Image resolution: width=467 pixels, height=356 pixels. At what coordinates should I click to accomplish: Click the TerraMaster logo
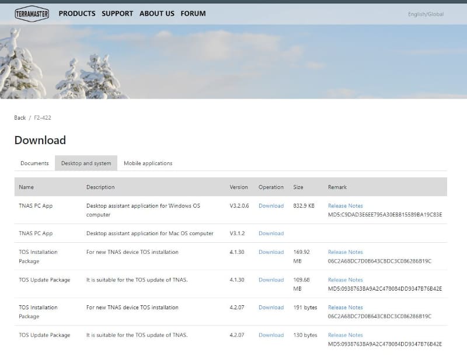(32, 13)
